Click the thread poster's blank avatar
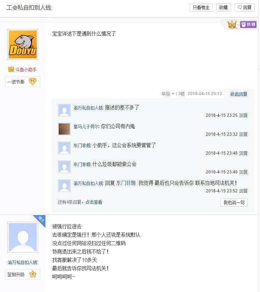Screen dimensions: 260x292 (22, 236)
